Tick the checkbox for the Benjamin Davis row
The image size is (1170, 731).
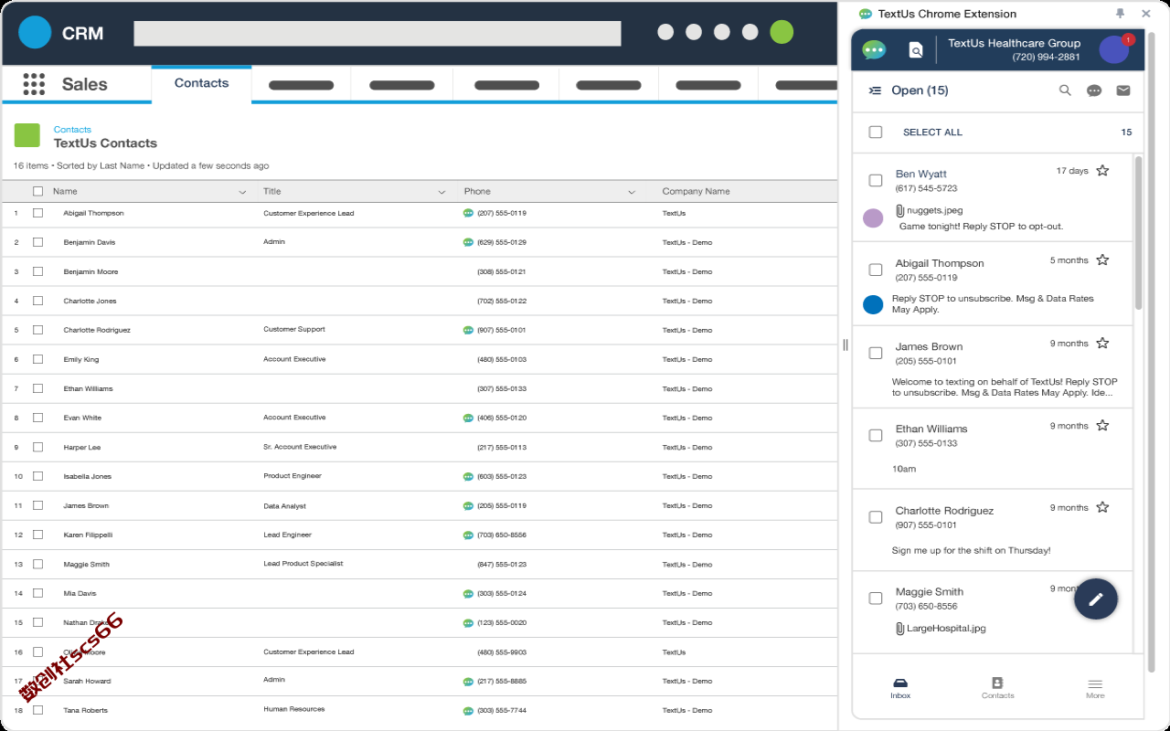(37, 242)
